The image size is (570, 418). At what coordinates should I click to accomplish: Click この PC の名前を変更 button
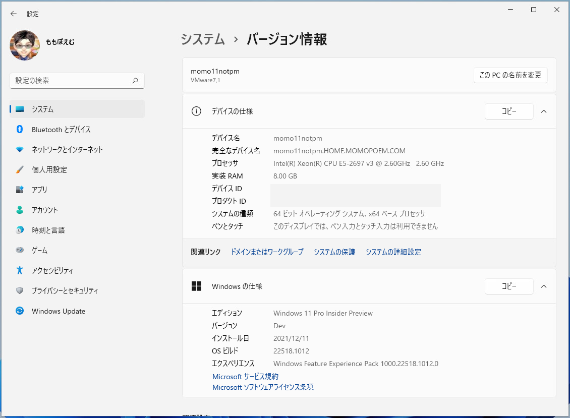[x=510, y=75]
